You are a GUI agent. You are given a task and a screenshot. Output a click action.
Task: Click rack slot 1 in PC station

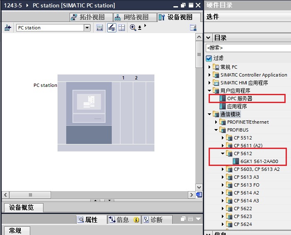point(127,113)
